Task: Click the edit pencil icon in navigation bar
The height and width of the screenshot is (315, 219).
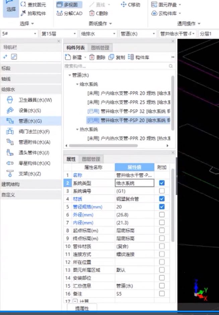Action: point(14,57)
